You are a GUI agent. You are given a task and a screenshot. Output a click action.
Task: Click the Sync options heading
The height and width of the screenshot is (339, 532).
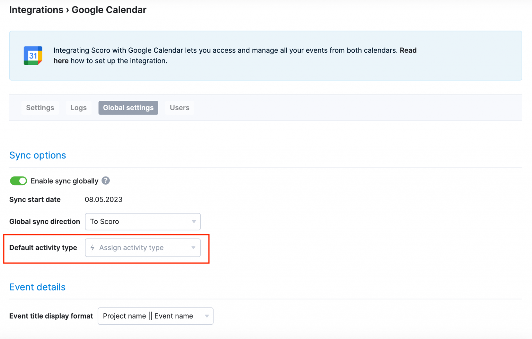[37, 155]
